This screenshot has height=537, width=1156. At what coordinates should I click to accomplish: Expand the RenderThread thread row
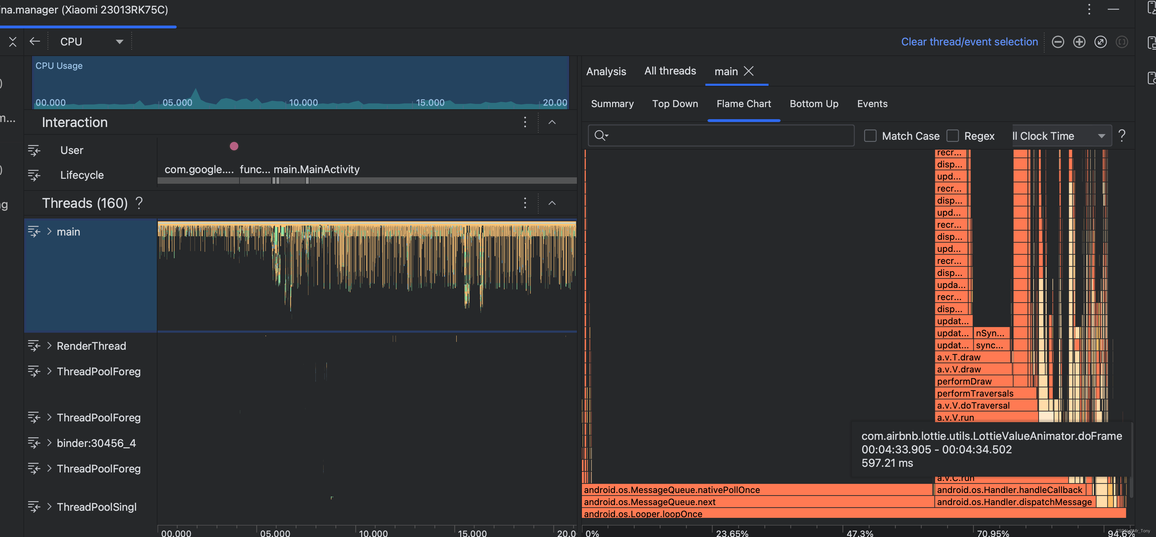49,345
